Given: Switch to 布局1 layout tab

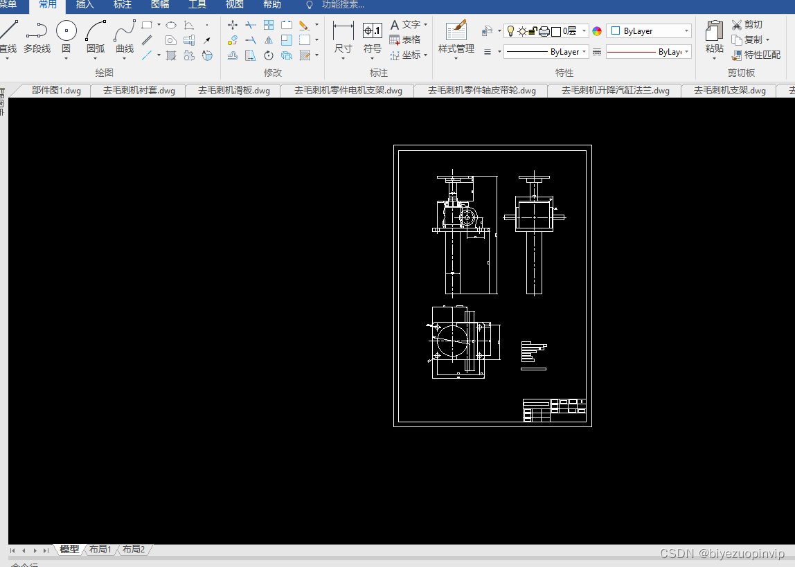Looking at the screenshot, I should click(100, 549).
